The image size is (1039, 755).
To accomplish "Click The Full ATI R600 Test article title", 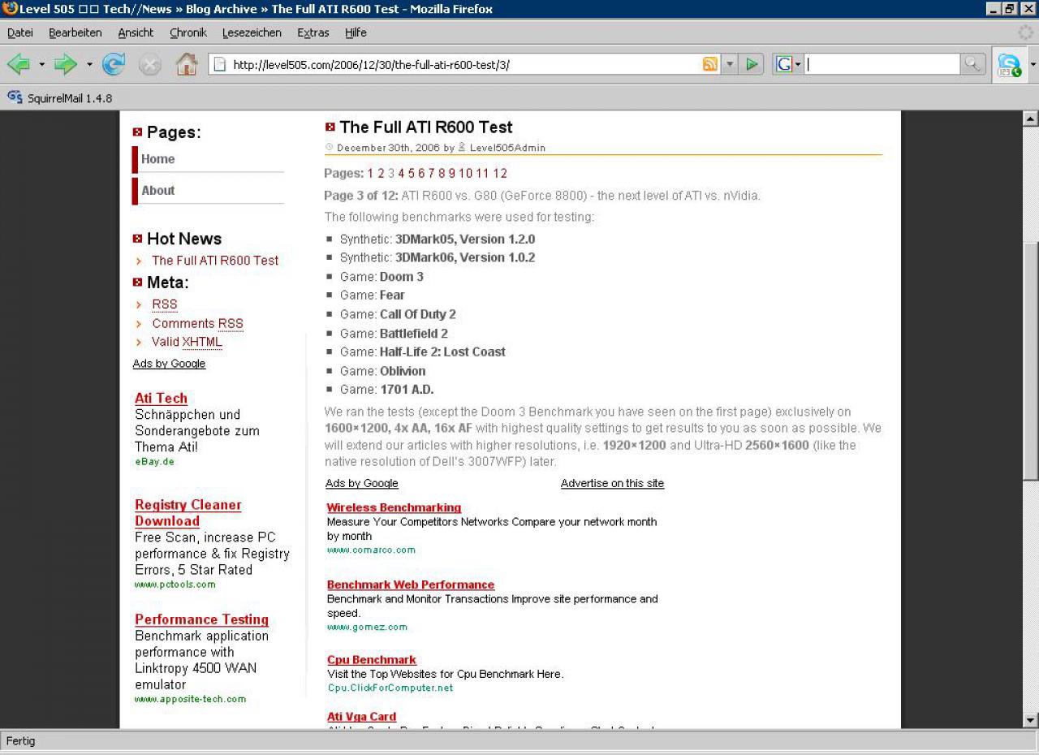I will click(426, 127).
